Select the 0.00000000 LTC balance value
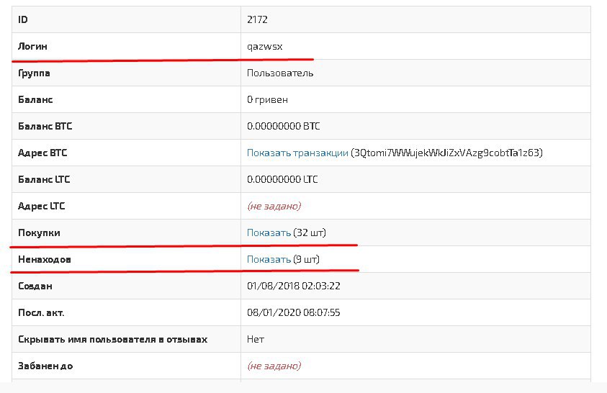The height and width of the screenshot is (393, 607). 282,179
